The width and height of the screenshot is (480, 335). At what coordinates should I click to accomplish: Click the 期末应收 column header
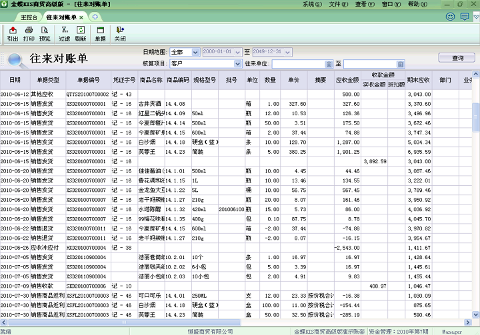click(419, 80)
